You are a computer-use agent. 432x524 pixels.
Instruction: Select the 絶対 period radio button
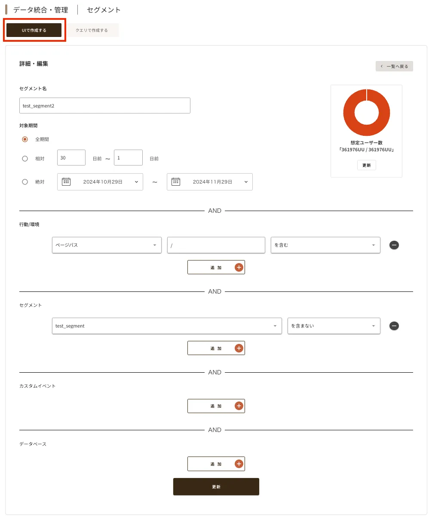25,182
